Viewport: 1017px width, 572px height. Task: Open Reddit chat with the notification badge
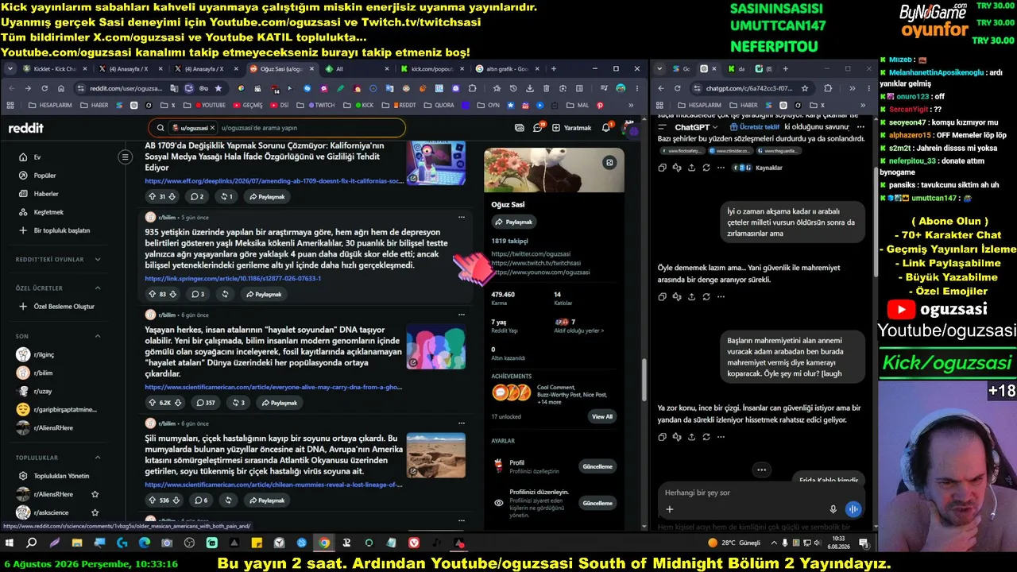click(x=538, y=127)
